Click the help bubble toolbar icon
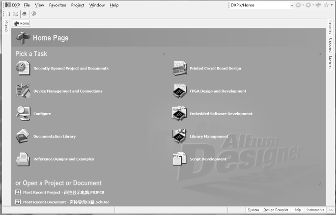 (x=33, y=14)
